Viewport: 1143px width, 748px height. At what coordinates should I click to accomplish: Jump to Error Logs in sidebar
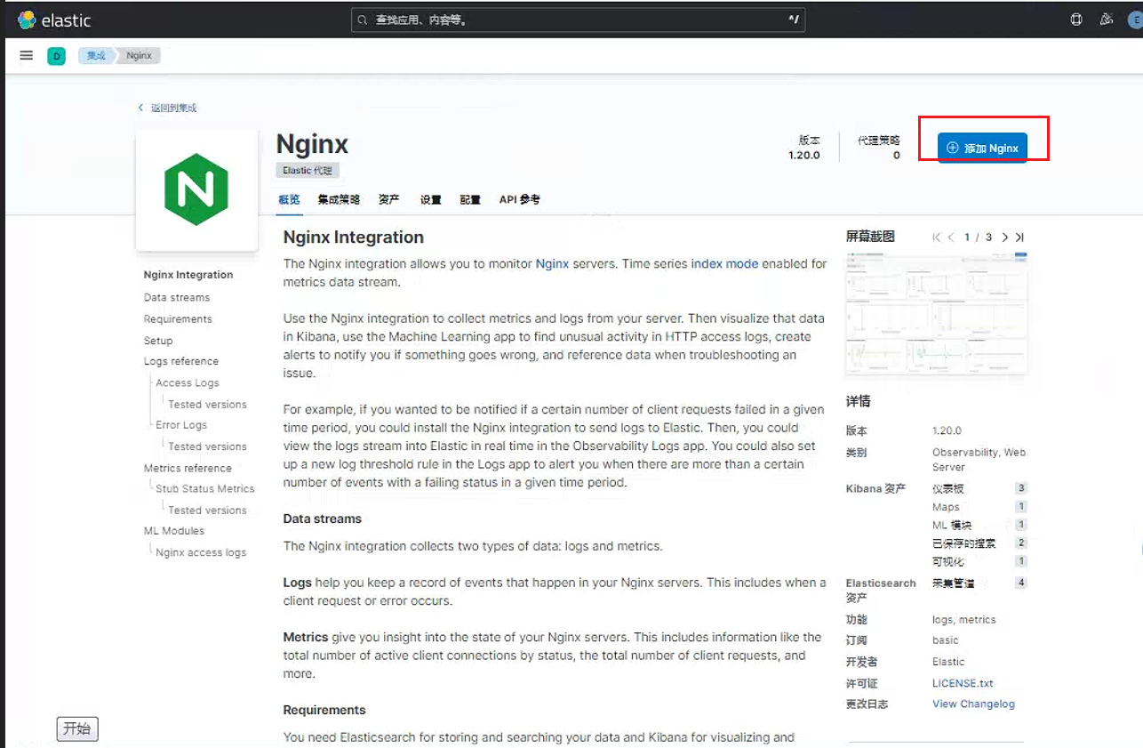tap(181, 425)
